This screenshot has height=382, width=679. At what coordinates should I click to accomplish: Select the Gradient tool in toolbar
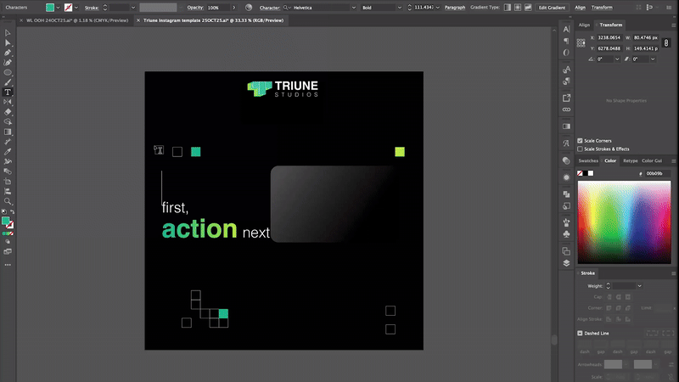(8, 132)
